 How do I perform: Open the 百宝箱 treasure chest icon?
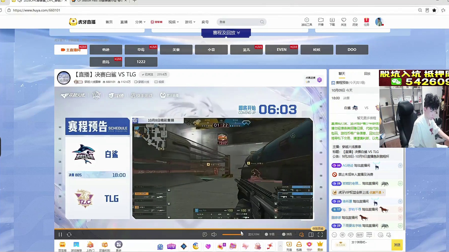pos(62,247)
